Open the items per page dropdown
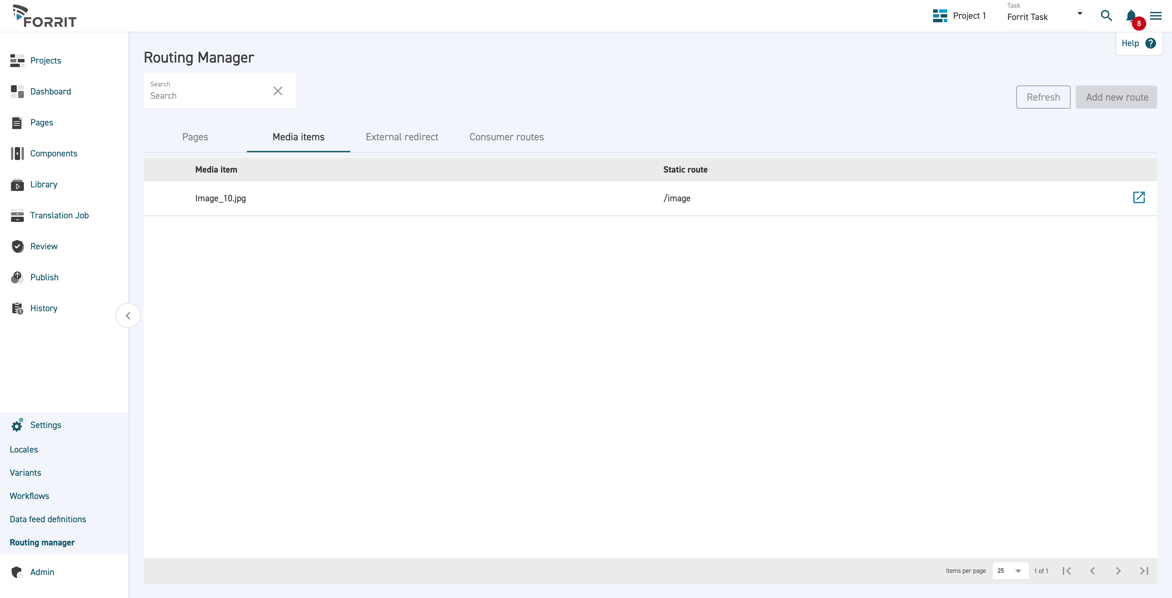Screen dimensions: 1172x598 pos(1010,571)
